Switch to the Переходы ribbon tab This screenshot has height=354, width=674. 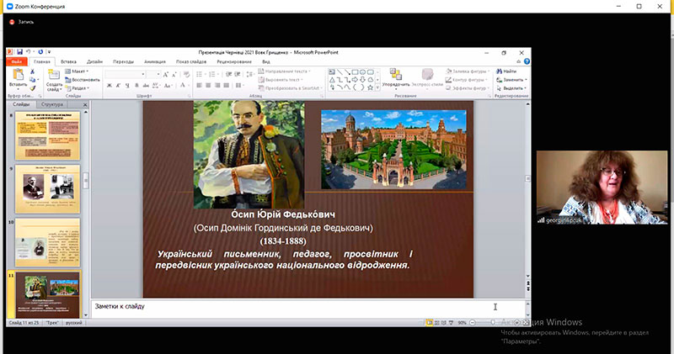point(123,61)
